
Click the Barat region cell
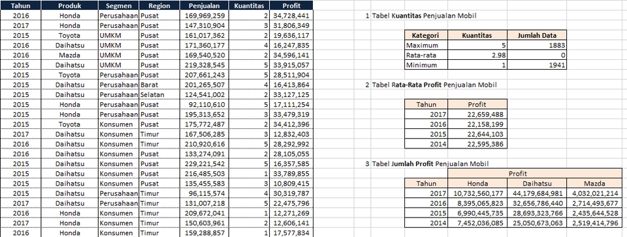[x=159, y=85]
